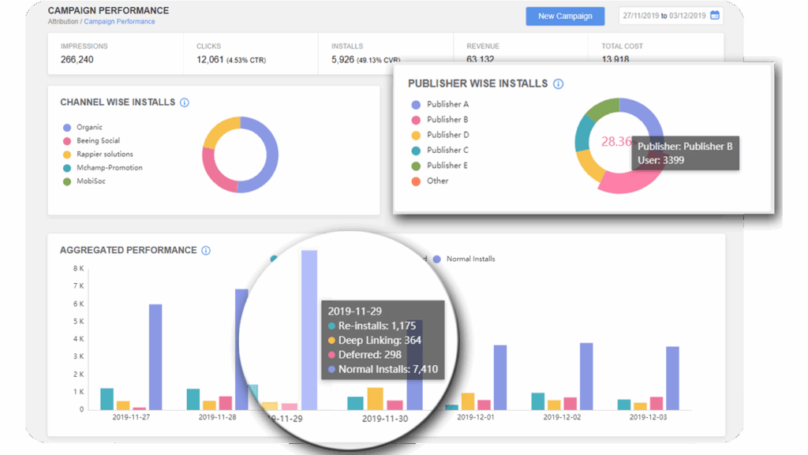The width and height of the screenshot is (808, 455).
Task: Show info for Aggregated Performance
Action: tap(206, 251)
